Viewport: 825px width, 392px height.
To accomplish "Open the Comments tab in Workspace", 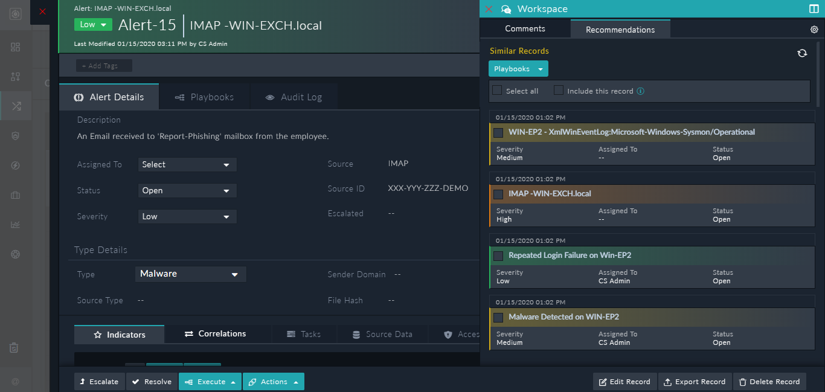I will click(x=525, y=29).
